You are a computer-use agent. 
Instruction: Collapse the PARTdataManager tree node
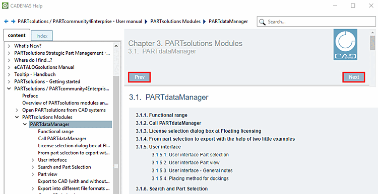[25, 124]
